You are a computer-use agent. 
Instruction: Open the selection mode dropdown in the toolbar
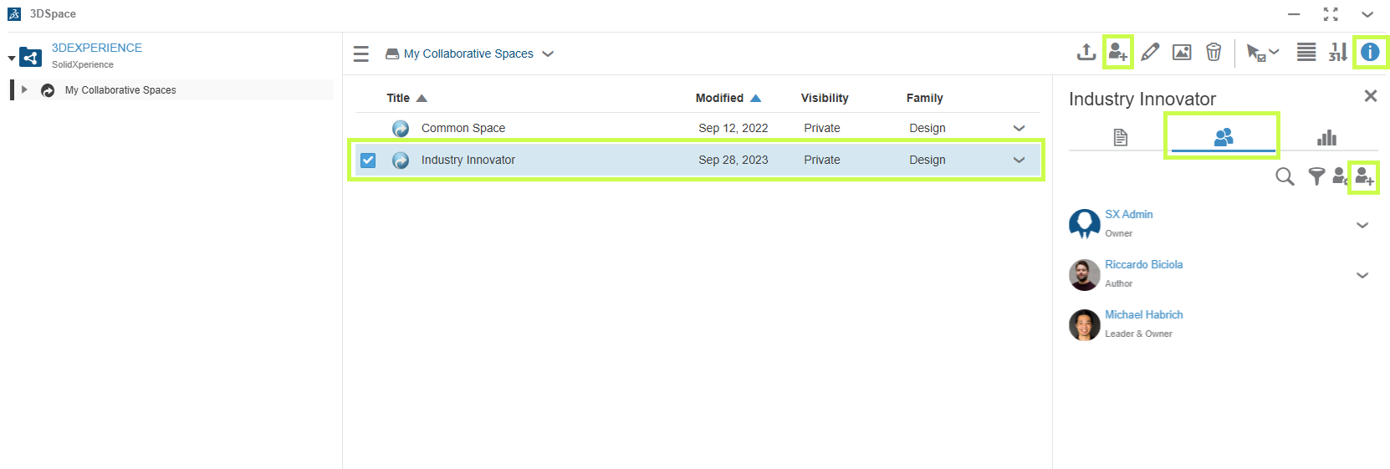tap(1263, 53)
